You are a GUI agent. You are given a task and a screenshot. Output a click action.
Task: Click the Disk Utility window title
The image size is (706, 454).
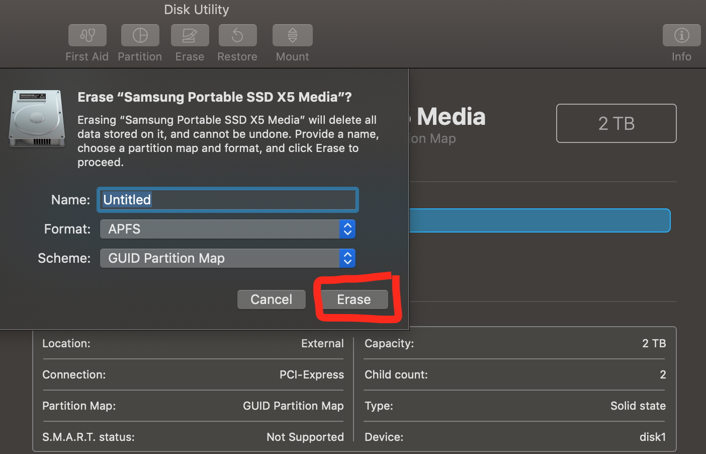click(x=197, y=10)
